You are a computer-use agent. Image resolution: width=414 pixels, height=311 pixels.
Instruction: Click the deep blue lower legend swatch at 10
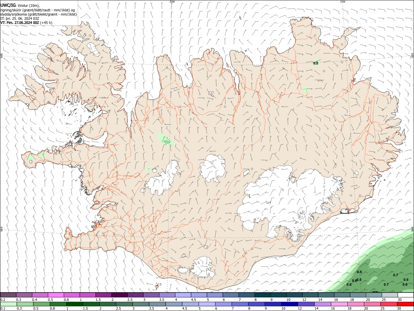tap(289, 304)
